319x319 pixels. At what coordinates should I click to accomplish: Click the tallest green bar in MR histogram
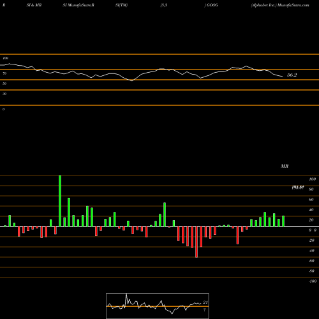tap(60, 201)
